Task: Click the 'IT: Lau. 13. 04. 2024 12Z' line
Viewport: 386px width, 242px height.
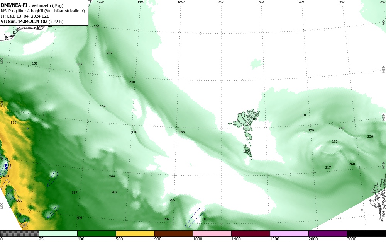Action: [25, 16]
